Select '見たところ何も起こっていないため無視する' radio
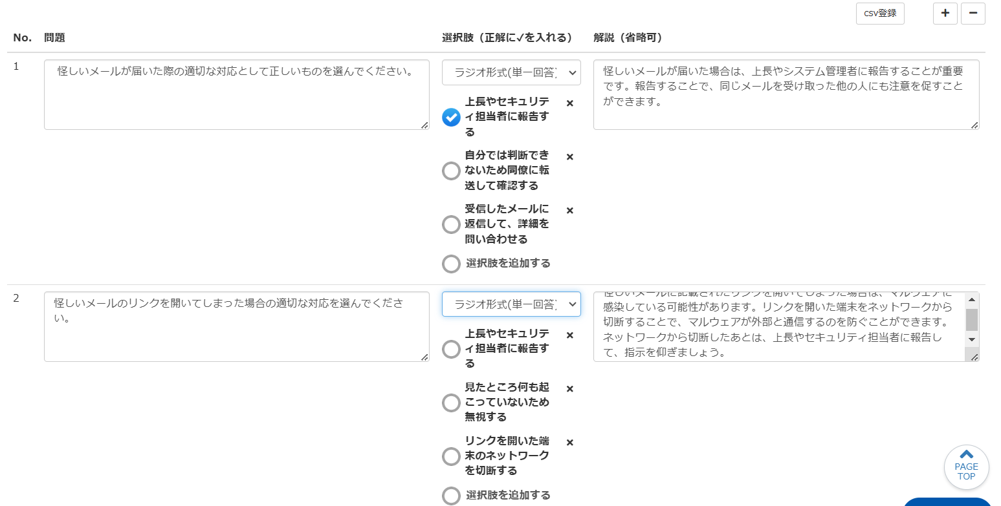Screen dimensions: 1001x506 (x=451, y=403)
